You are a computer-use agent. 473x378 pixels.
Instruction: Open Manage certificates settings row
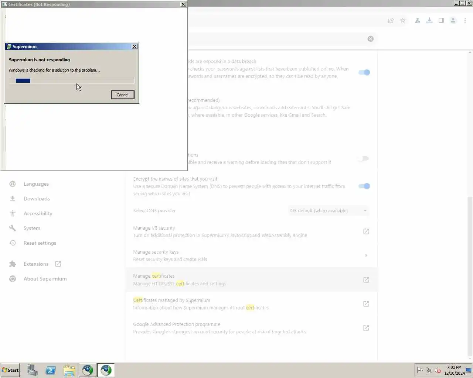tap(251, 280)
